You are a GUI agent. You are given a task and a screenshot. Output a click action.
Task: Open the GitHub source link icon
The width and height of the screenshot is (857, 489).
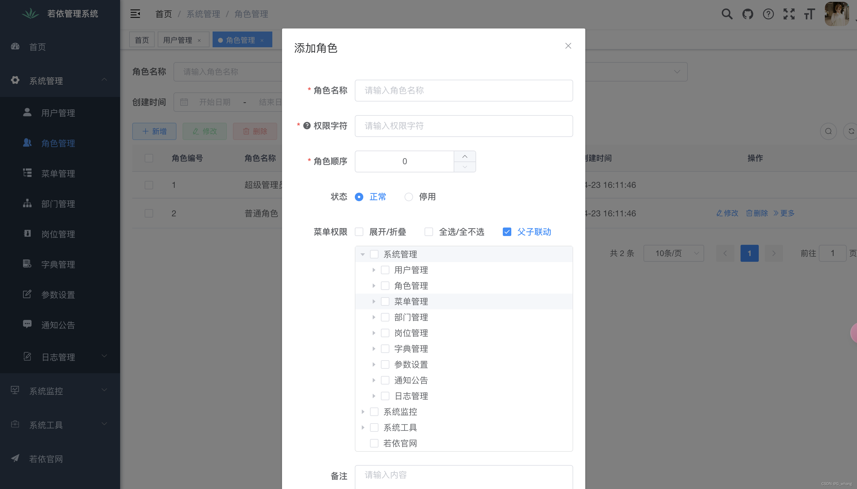(748, 14)
